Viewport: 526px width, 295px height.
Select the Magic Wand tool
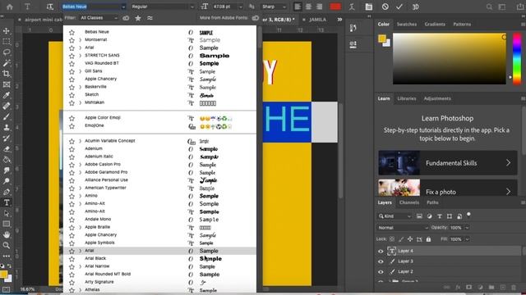point(7,63)
